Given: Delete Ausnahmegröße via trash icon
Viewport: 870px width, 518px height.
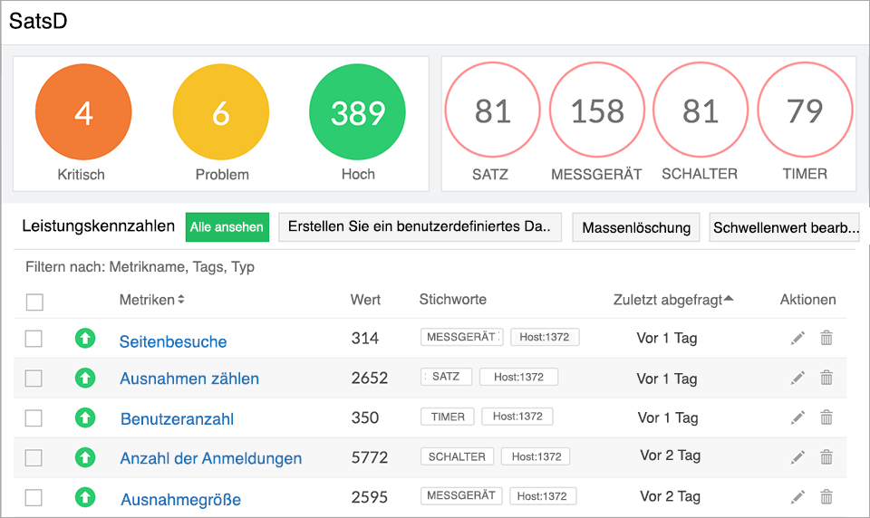Looking at the screenshot, I should [826, 497].
